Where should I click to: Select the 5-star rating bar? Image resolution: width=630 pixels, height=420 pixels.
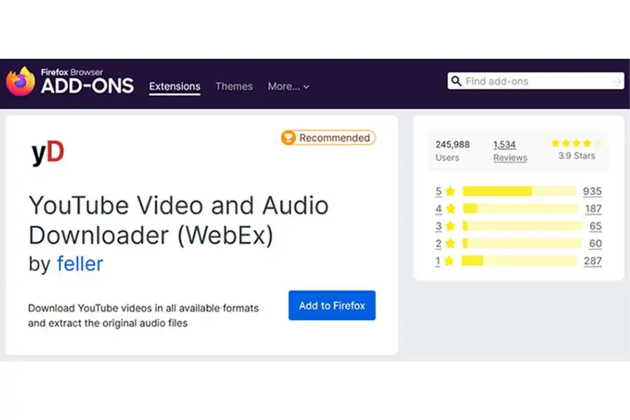point(519,191)
